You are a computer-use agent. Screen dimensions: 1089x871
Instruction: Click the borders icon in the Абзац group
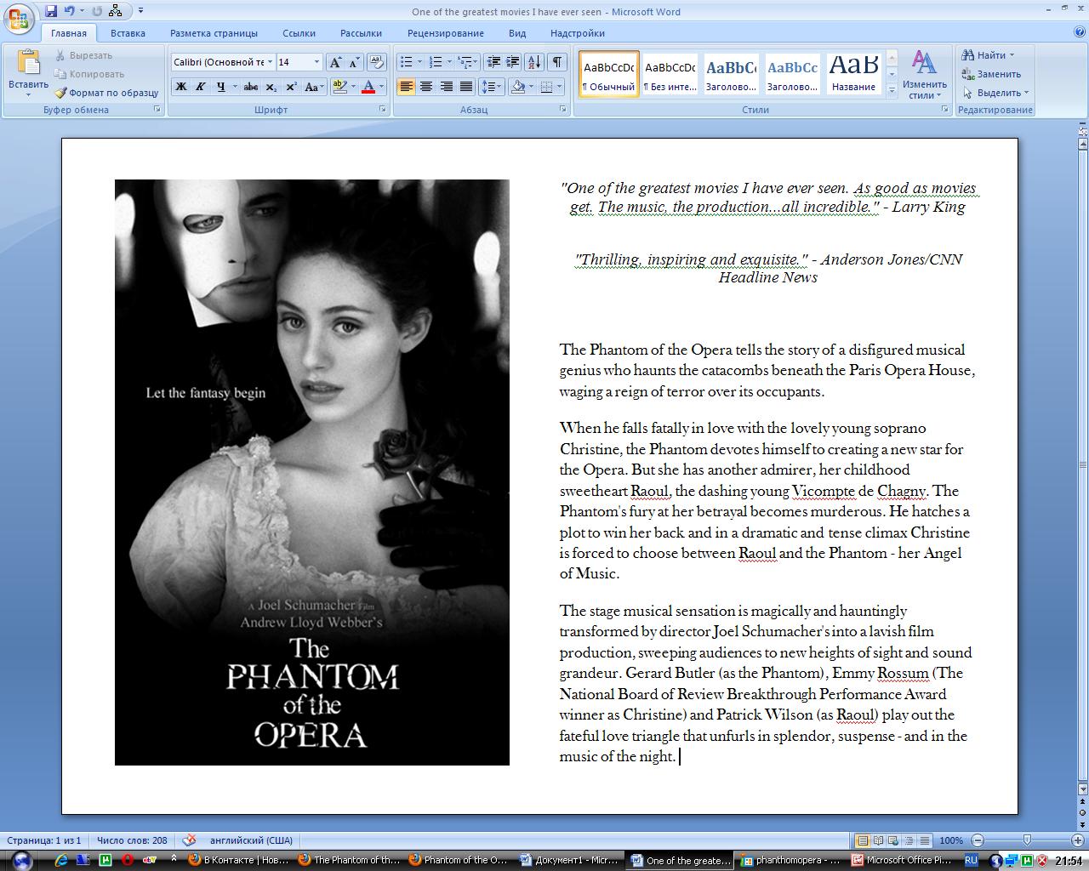[547, 87]
